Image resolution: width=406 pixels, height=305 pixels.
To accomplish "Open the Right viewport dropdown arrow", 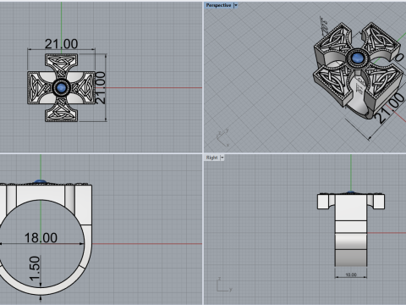I will 222,158.
